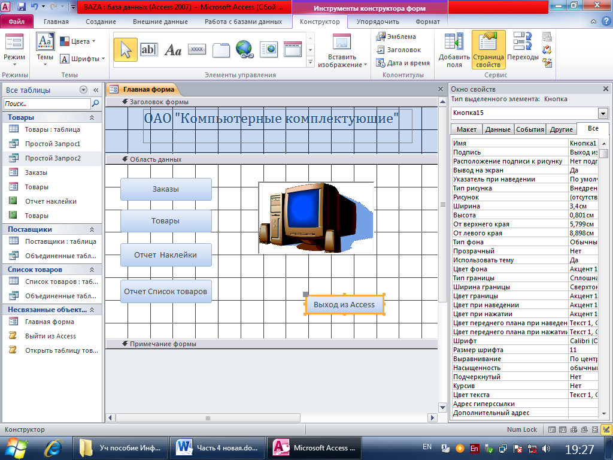Select the computer image on the form
The height and width of the screenshot is (460, 613).
point(316,217)
